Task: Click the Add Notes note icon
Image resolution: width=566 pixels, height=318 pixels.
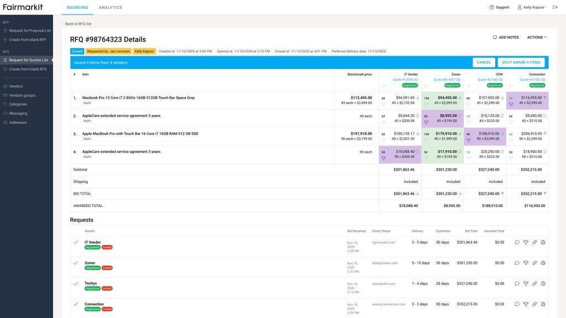Action: [495, 37]
